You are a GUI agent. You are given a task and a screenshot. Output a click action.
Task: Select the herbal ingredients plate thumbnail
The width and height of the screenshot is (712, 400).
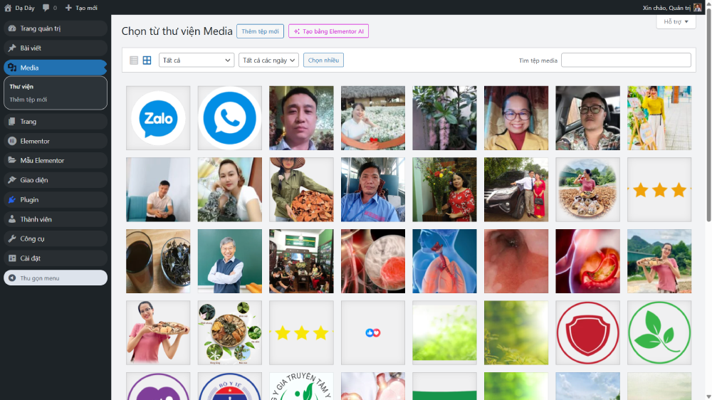(230, 333)
